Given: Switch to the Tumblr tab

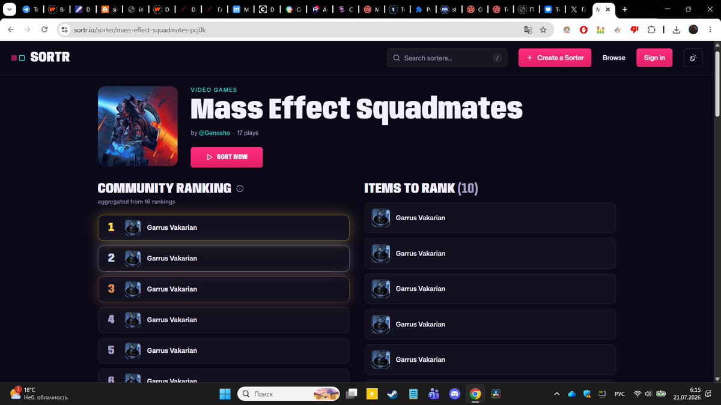Looking at the screenshot, I should (397, 10).
